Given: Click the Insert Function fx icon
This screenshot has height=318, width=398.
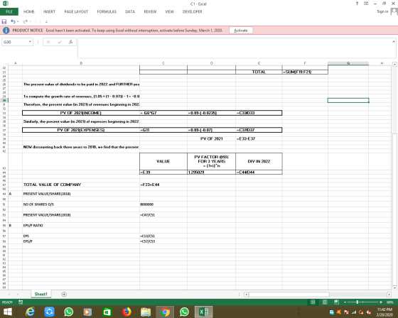Looking at the screenshot, I should 71,42.
